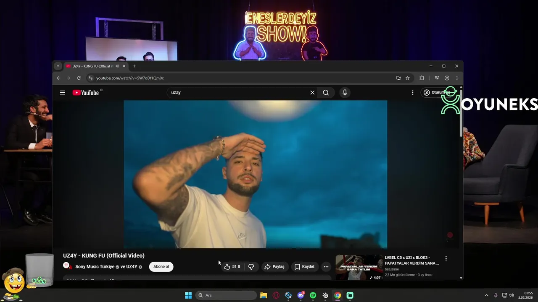The height and width of the screenshot is (302, 538).
Task: Open Chrome profile icon
Action: pos(447,78)
